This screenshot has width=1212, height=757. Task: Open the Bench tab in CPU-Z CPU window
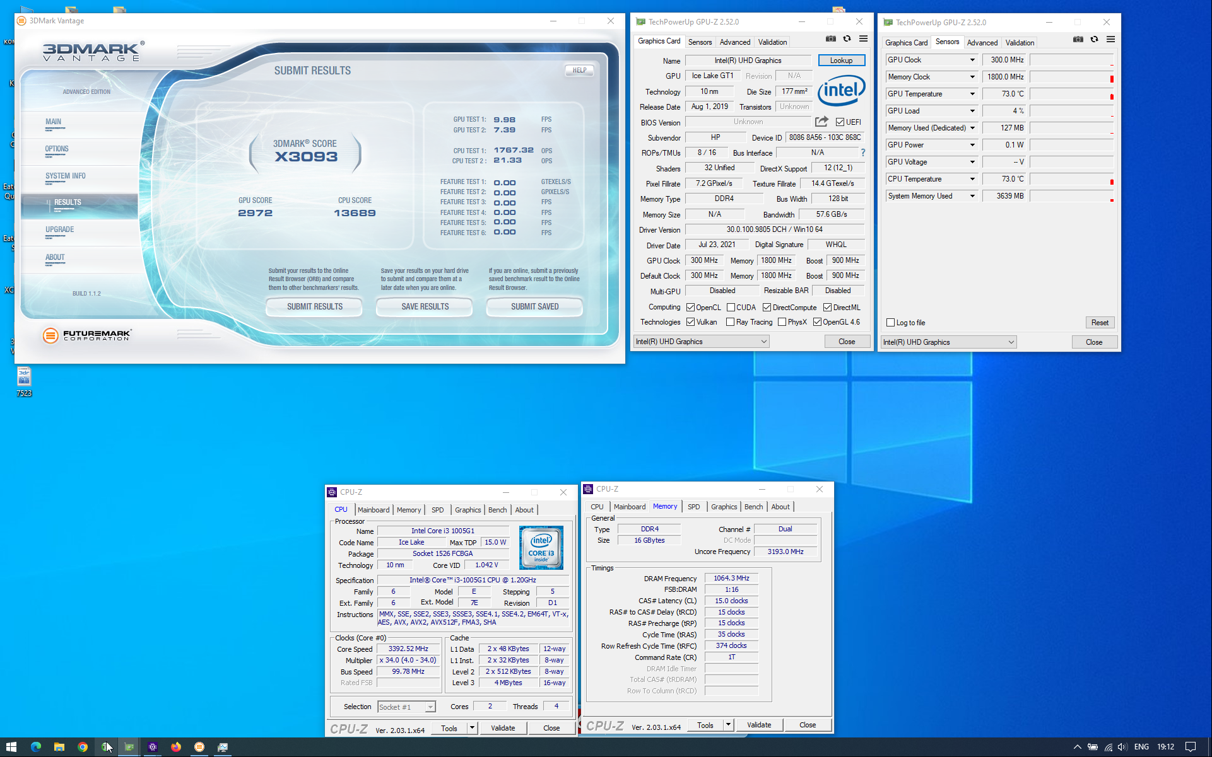(x=497, y=510)
